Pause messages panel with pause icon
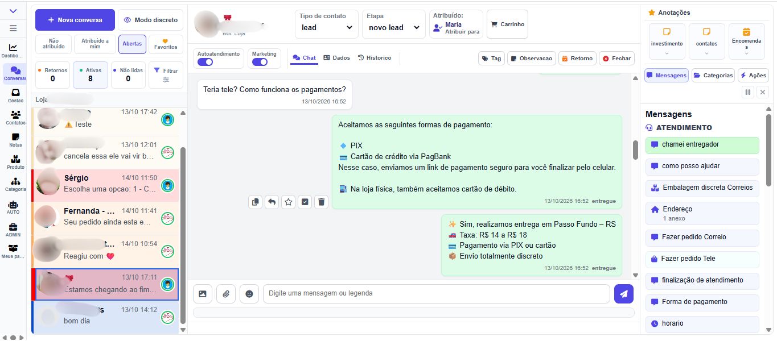777x341 pixels. coord(747,92)
